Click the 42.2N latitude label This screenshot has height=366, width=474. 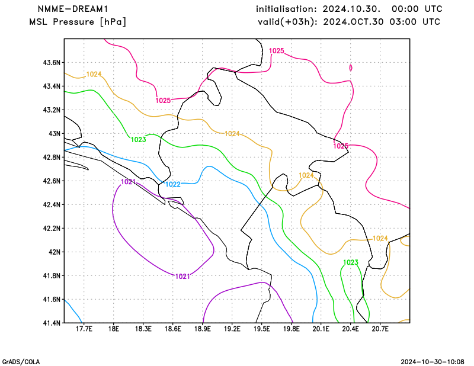52,229
